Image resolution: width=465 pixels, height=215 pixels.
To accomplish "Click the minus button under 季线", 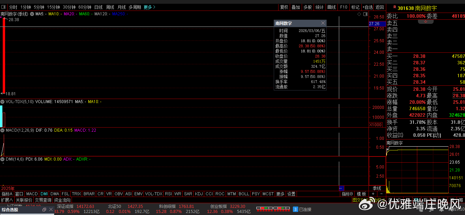I will pos(381,194).
